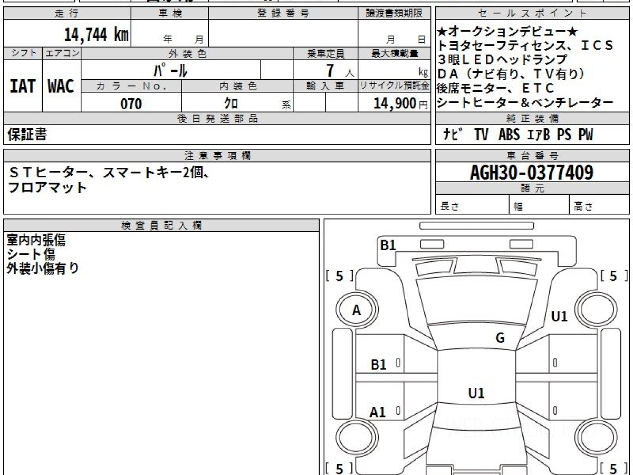
Task: Select the mileage value 14,744 km
Action: 97,35
